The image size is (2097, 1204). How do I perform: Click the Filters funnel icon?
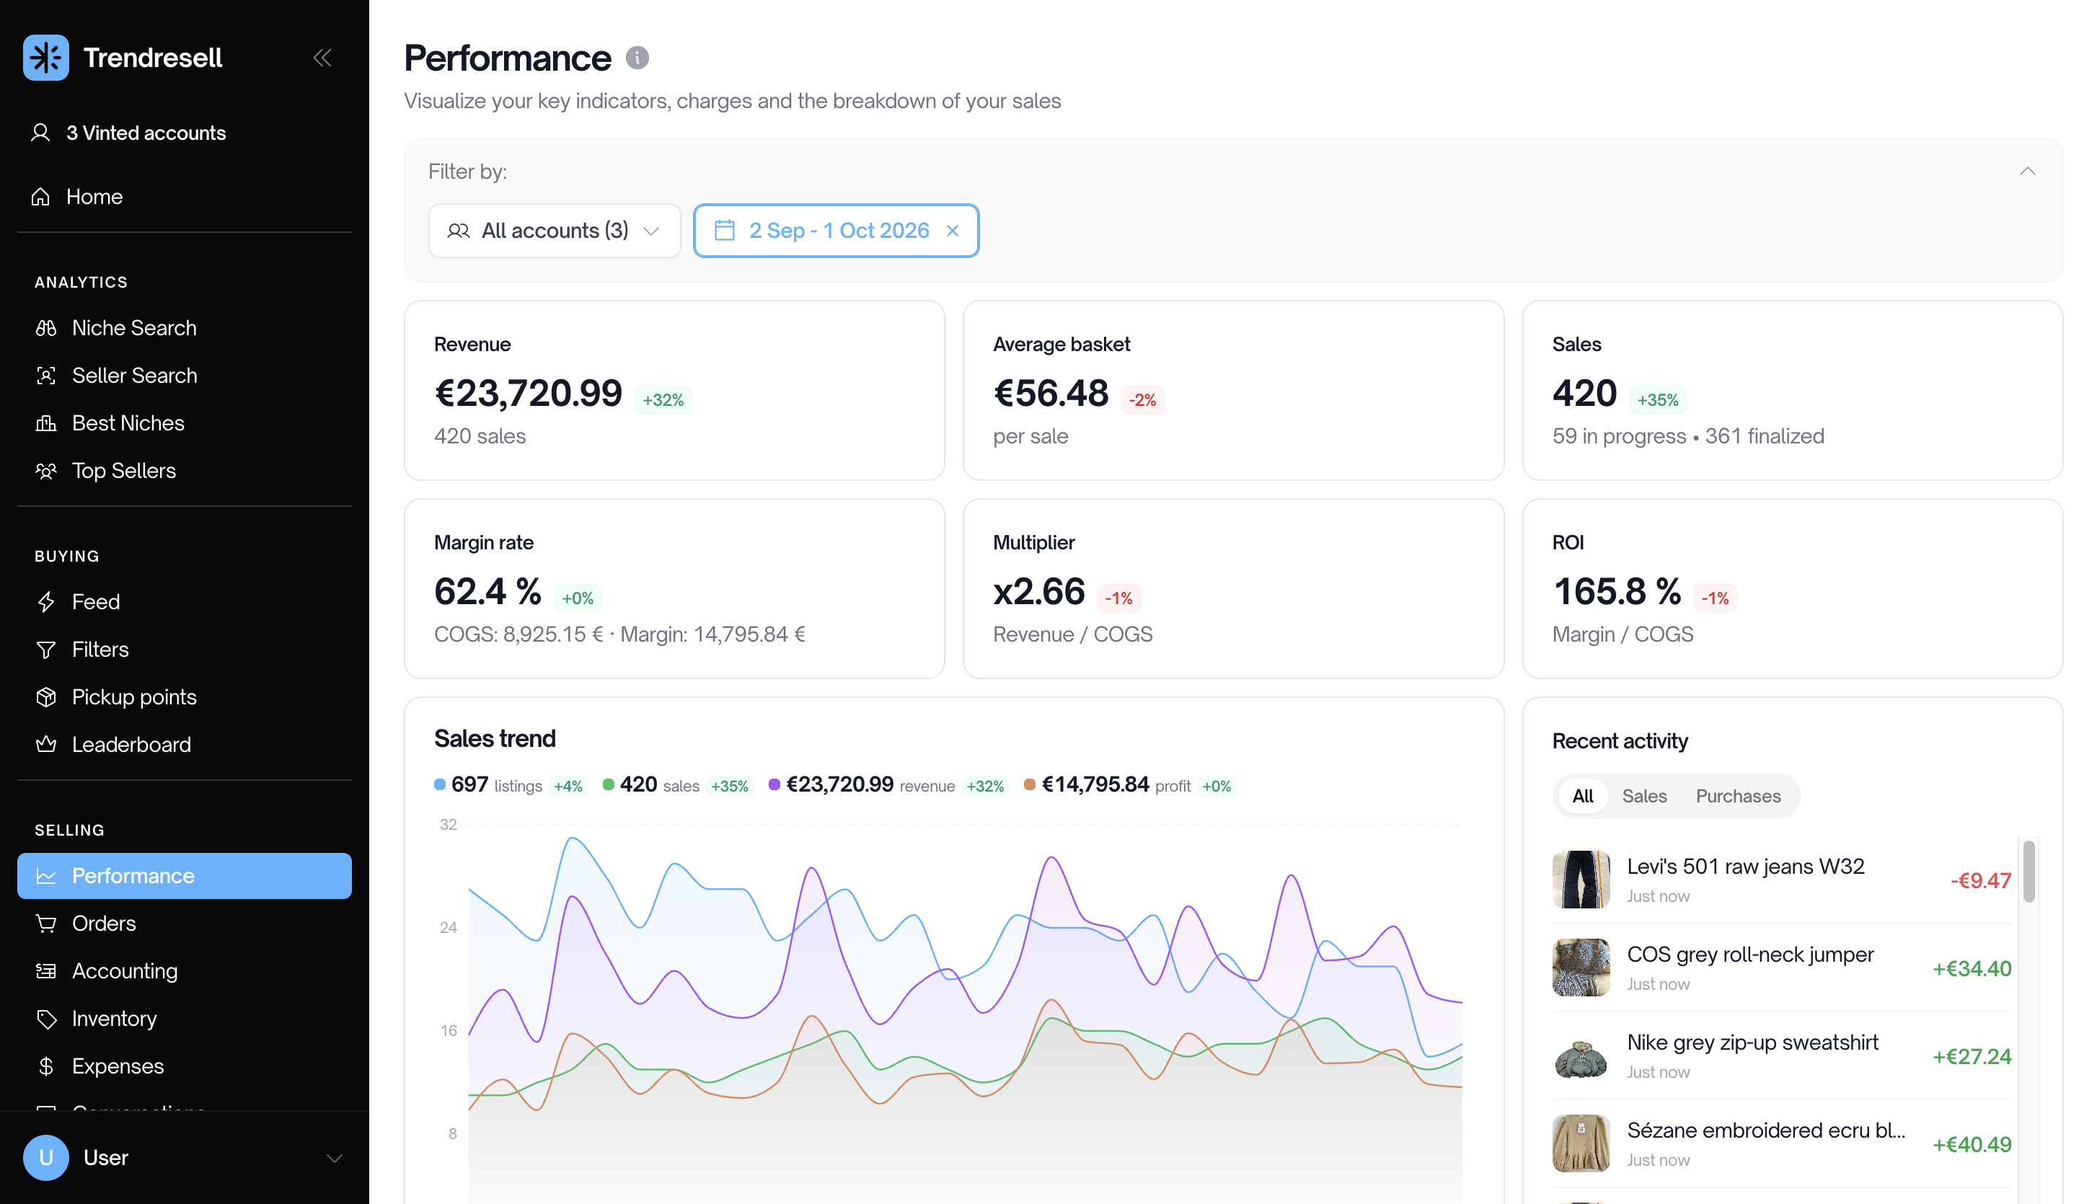point(46,650)
